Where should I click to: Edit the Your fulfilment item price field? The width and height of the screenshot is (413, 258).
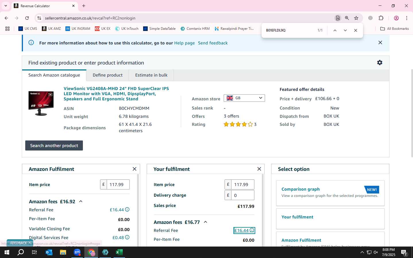coord(243,185)
